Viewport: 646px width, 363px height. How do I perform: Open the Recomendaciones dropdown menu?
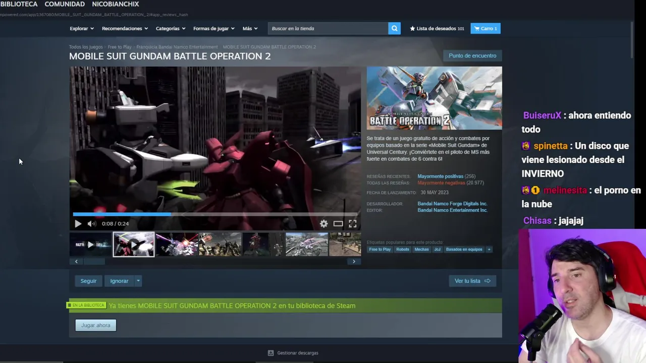tap(125, 28)
